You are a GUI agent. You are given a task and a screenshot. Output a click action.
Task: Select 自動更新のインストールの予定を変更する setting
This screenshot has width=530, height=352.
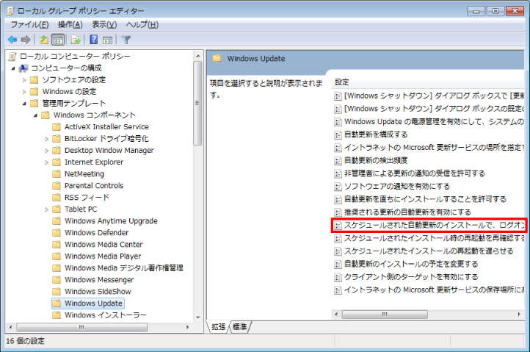tap(411, 264)
